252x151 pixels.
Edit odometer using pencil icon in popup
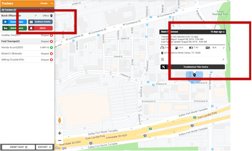[224, 48]
